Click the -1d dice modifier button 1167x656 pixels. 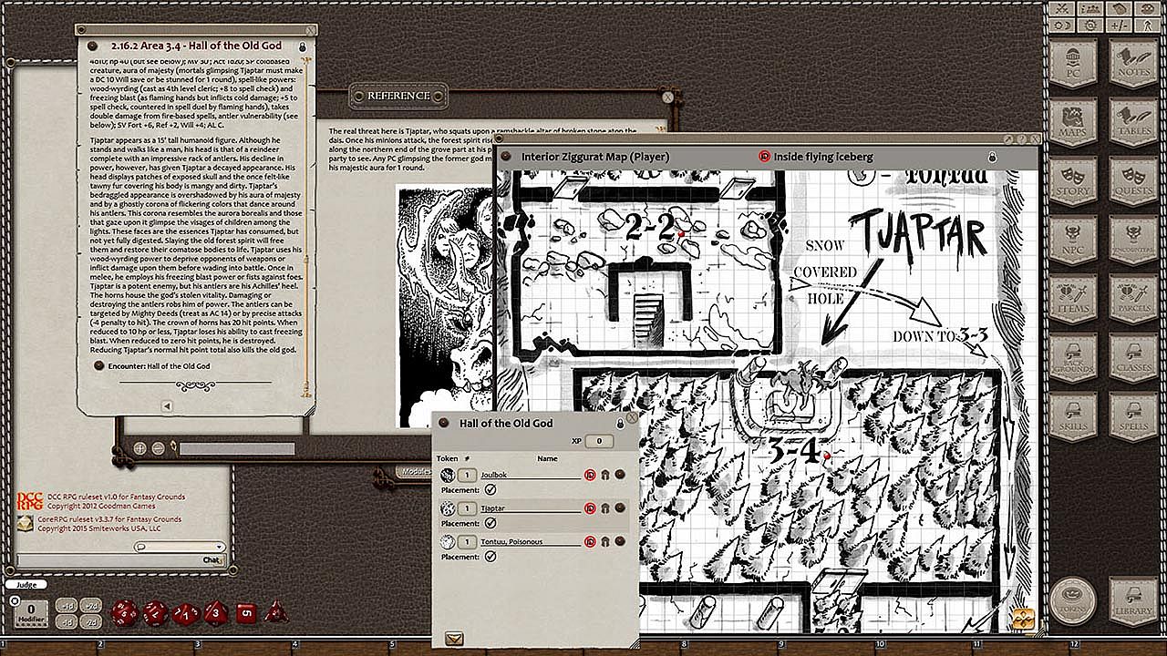point(66,621)
